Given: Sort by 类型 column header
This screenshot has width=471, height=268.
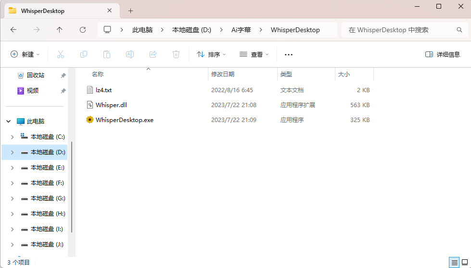Looking at the screenshot, I should pos(286,74).
